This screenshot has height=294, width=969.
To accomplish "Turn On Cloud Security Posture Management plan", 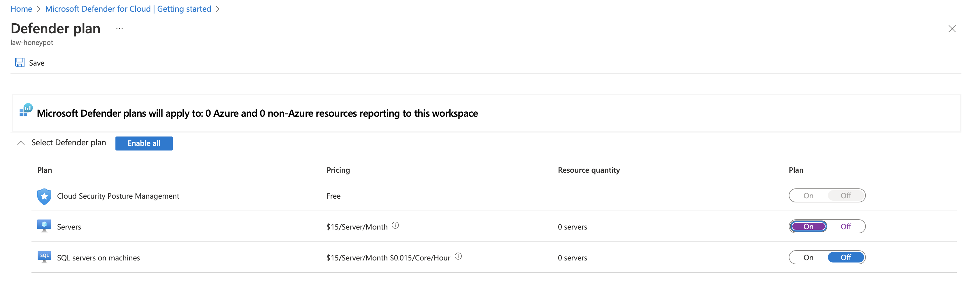I will (x=808, y=196).
